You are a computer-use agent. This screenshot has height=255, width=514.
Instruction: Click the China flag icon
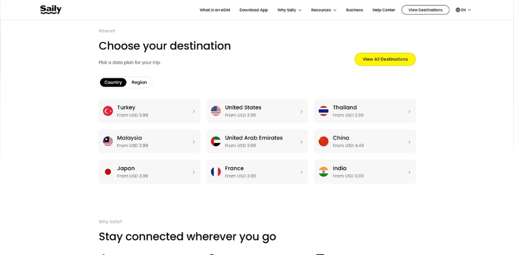[324, 141]
